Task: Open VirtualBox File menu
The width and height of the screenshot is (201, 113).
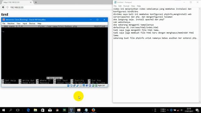Action: pyautogui.click(x=4, y=24)
